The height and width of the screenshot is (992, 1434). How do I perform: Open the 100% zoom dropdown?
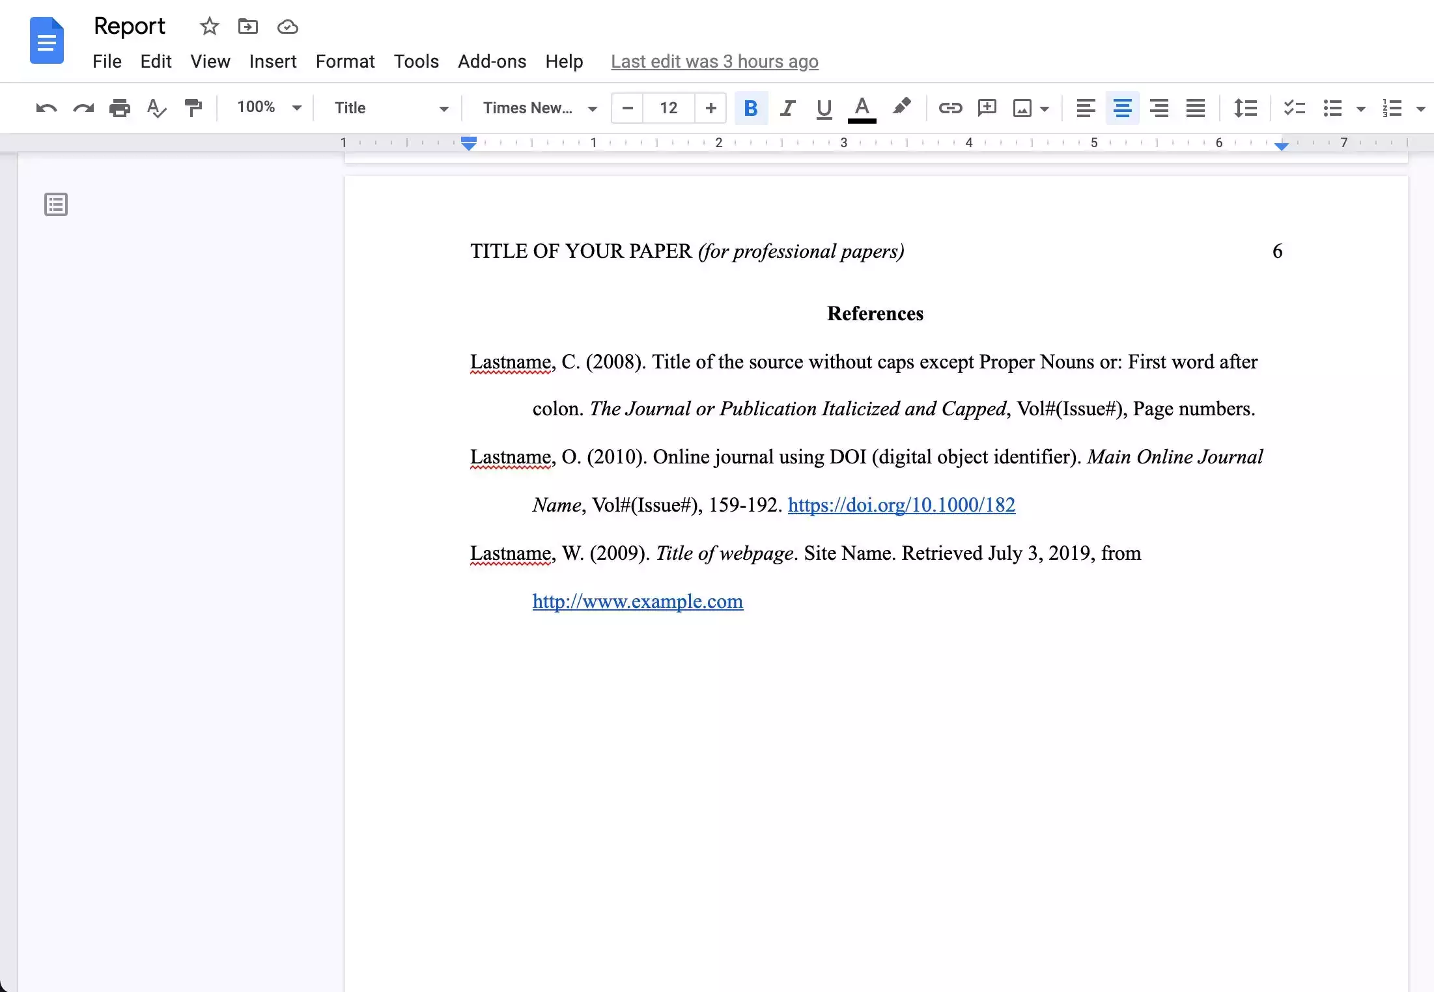click(x=269, y=107)
